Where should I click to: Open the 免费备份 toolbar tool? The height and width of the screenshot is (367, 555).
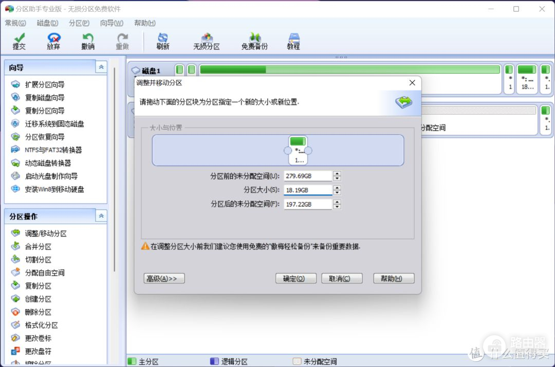point(254,41)
